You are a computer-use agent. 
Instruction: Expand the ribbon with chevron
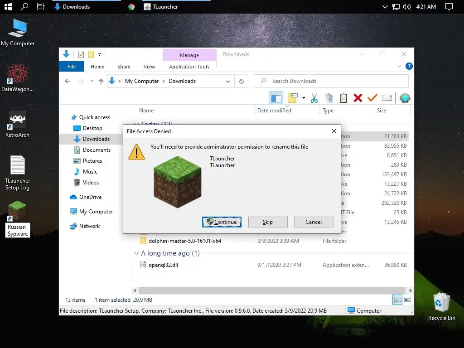399,66
